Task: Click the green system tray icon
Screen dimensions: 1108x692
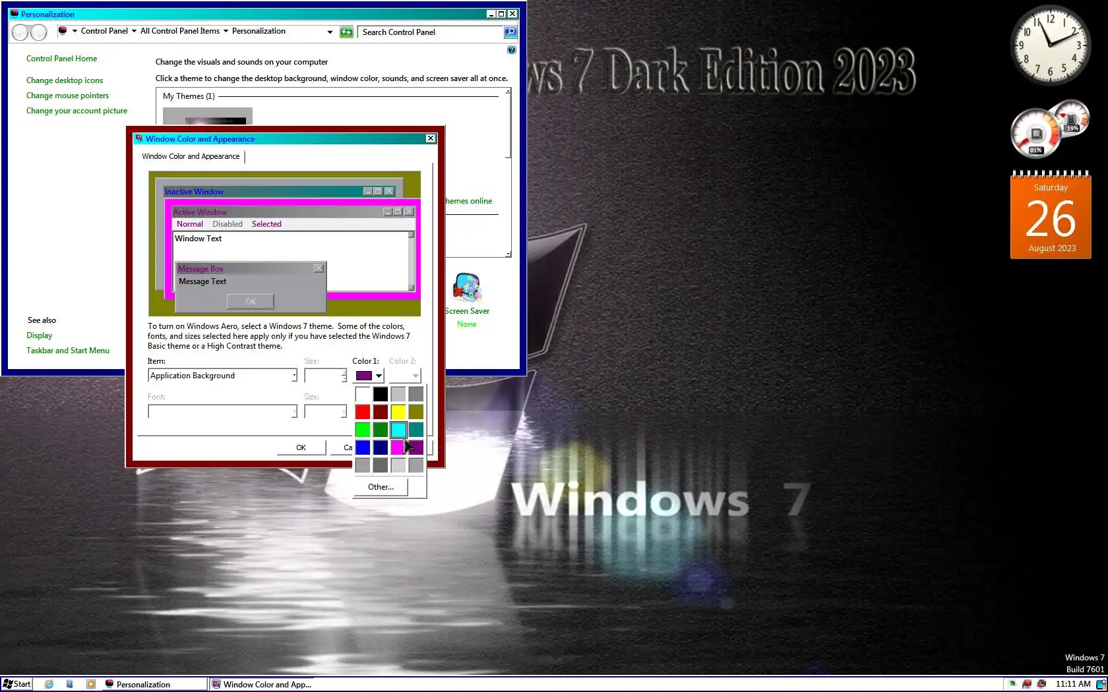Action: [x=1012, y=684]
